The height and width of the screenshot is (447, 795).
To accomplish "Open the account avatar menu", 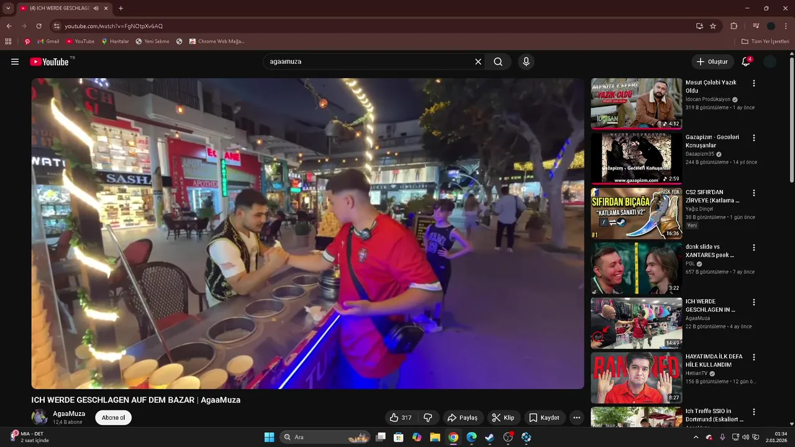I will pos(770,61).
